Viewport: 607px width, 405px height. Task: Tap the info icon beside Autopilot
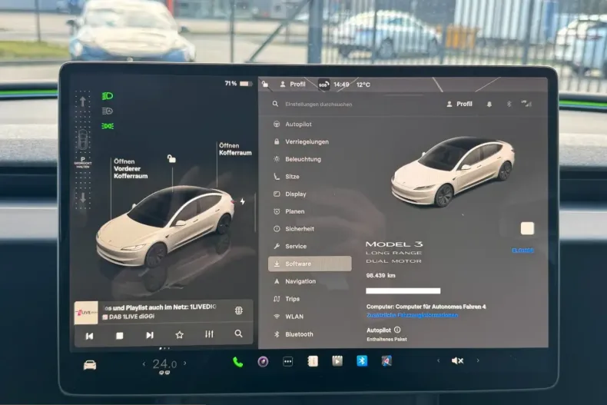[x=397, y=330]
